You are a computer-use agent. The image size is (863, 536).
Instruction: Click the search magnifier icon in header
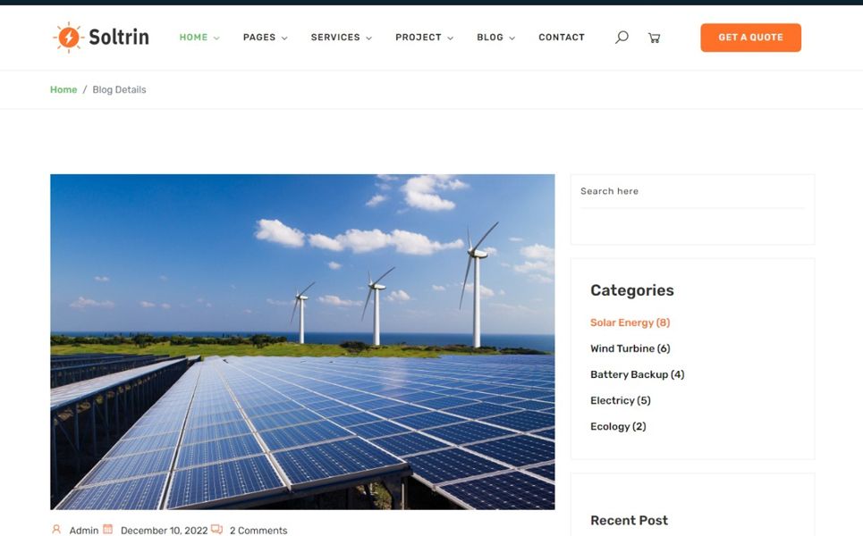tap(621, 38)
